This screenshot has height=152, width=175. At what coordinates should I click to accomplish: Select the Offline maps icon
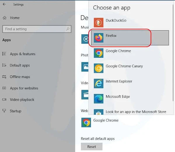(x=4, y=77)
